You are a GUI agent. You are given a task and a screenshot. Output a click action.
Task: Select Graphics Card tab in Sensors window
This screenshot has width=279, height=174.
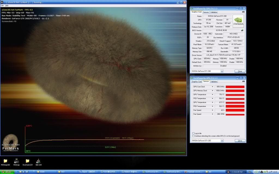coord(196,82)
